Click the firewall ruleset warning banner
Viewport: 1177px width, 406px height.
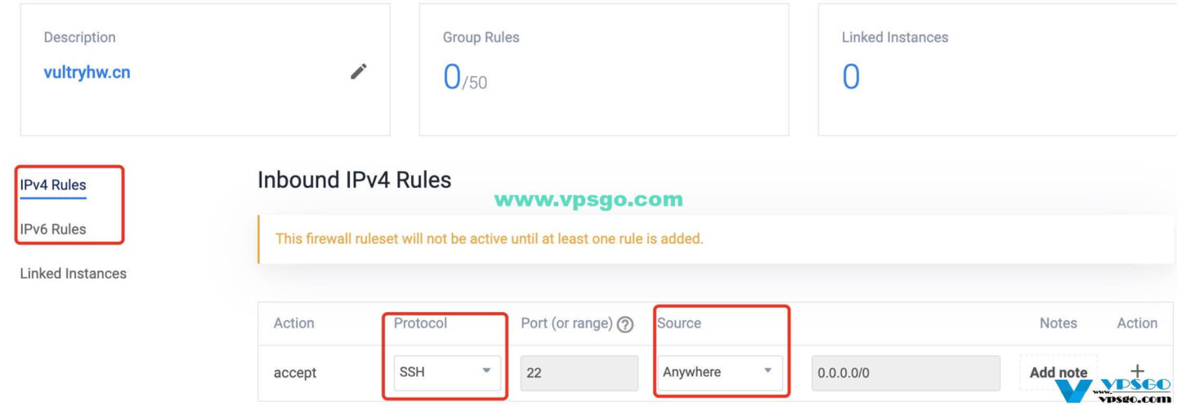[716, 239]
